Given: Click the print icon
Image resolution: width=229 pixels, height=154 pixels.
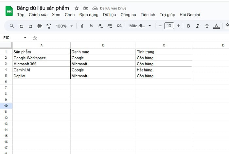Looking at the screenshot, I should point(40,26).
